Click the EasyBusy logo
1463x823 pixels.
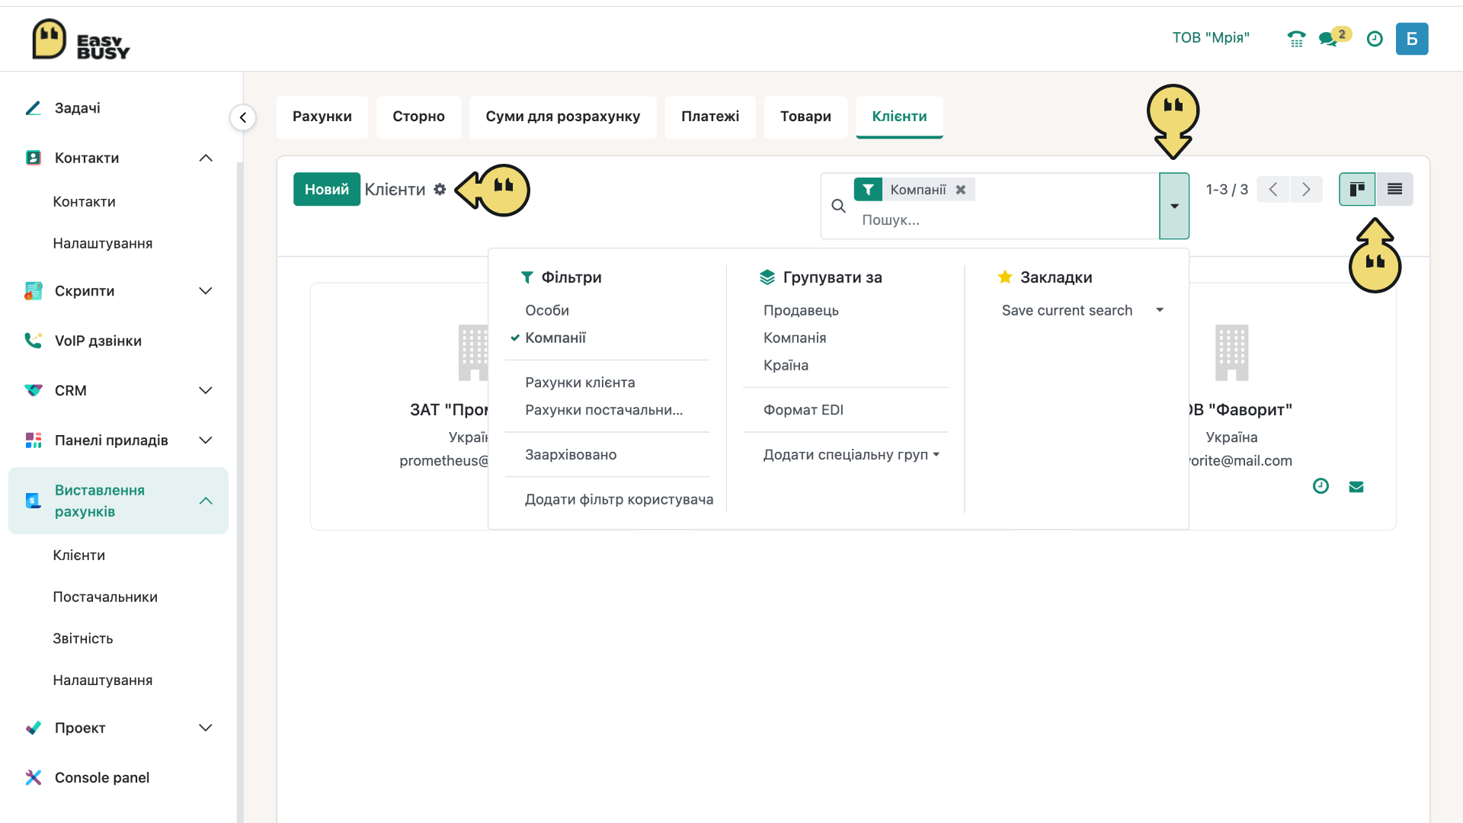click(x=81, y=39)
